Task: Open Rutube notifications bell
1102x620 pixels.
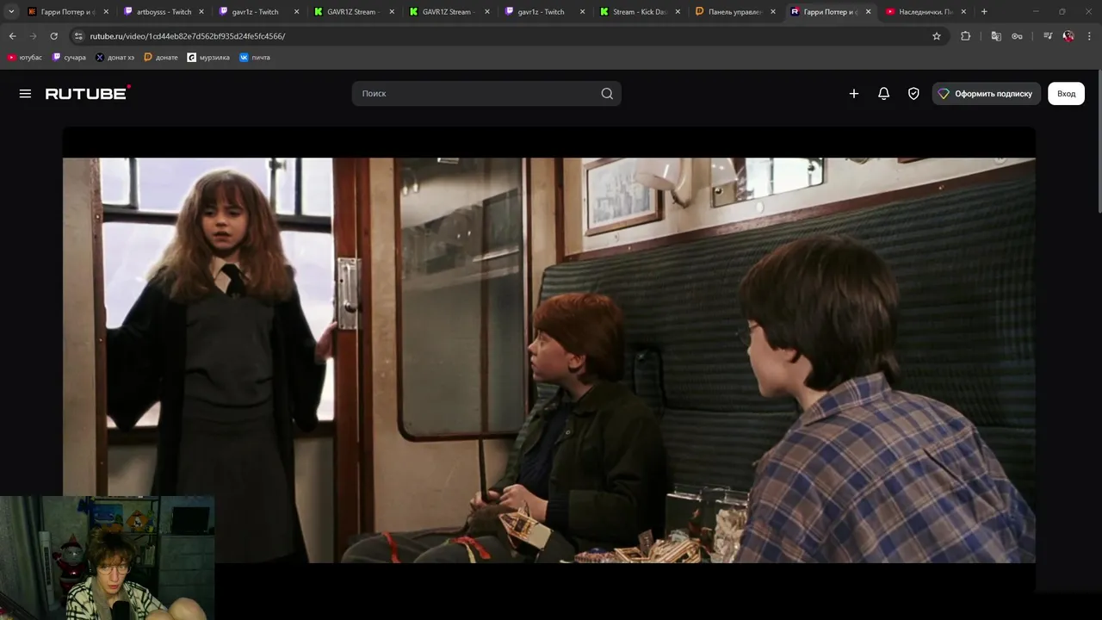Action: [x=883, y=94]
